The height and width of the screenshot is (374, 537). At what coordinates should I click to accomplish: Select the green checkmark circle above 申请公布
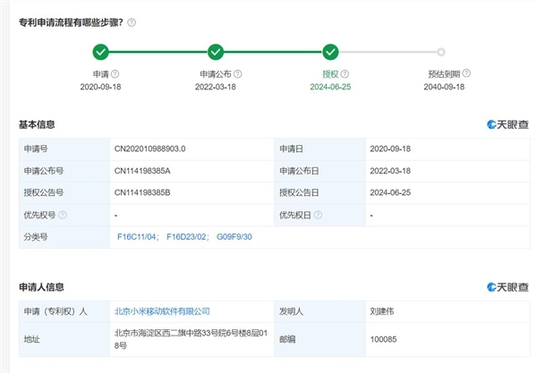[215, 52]
